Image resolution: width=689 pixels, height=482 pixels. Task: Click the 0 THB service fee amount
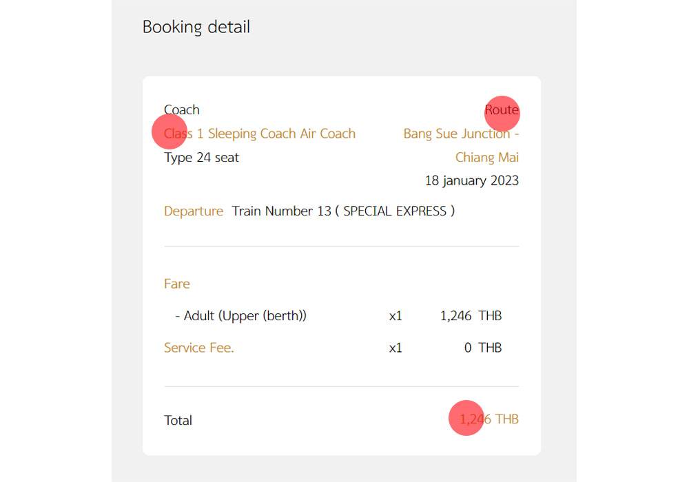482,348
